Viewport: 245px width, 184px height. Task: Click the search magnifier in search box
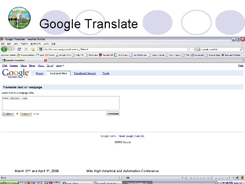[241, 49]
